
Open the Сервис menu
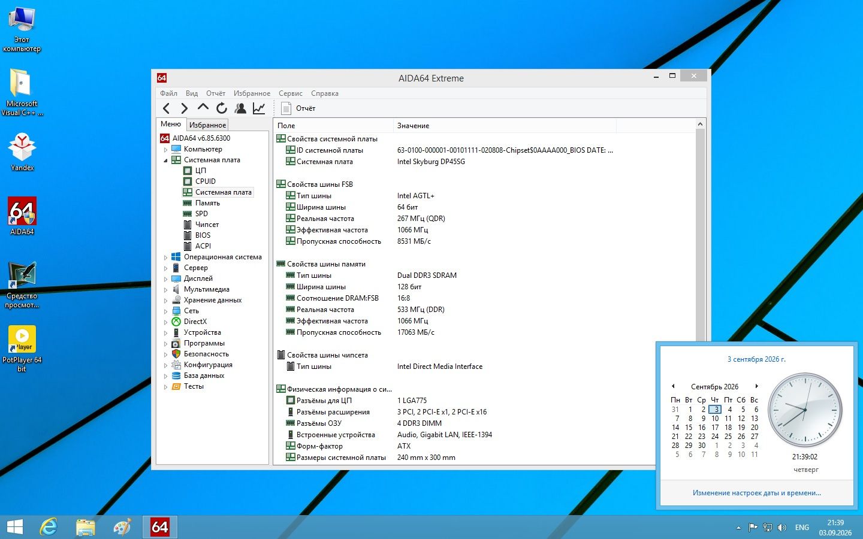(290, 93)
